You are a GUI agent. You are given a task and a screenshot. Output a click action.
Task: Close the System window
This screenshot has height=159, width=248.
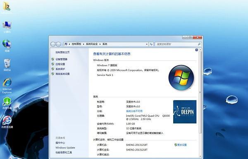[198, 37]
